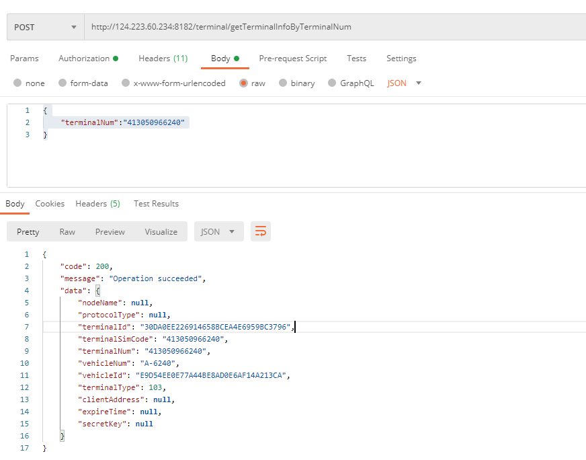Image resolution: width=586 pixels, height=460 pixels.
Task: Open the Pre-request Script tab
Action: (293, 59)
